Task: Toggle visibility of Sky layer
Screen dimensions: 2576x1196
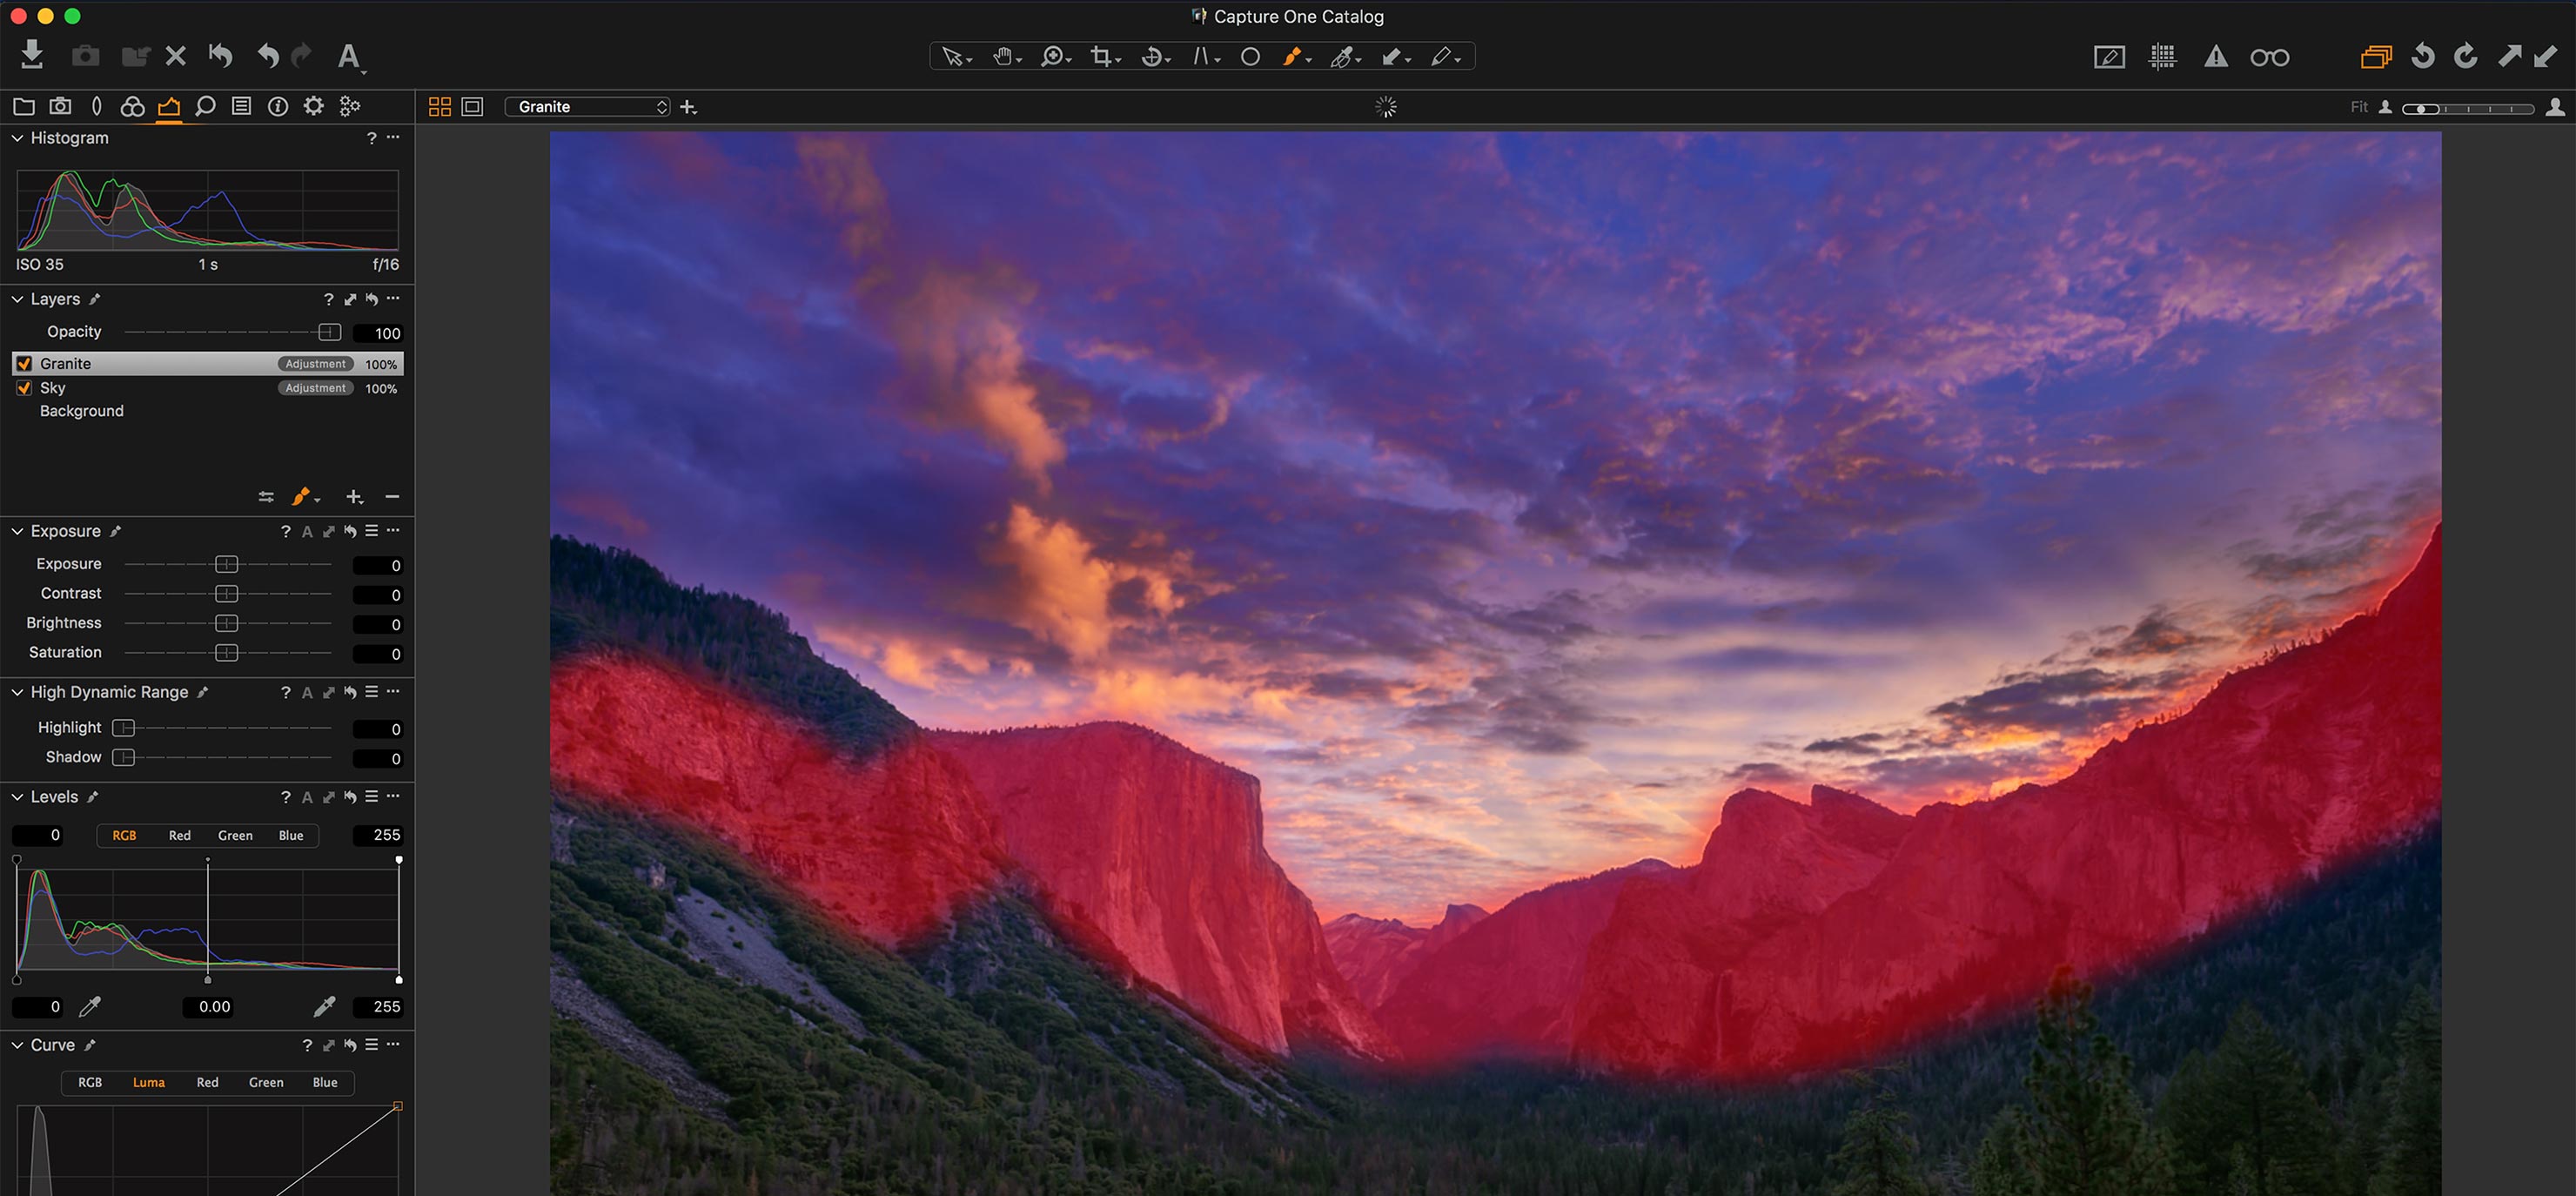Action: pos(22,386)
